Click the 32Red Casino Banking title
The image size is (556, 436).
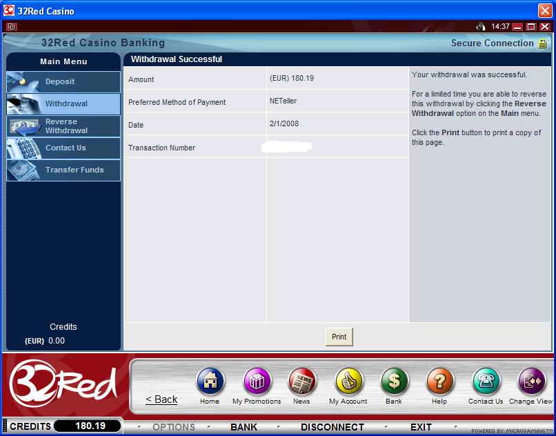point(103,43)
